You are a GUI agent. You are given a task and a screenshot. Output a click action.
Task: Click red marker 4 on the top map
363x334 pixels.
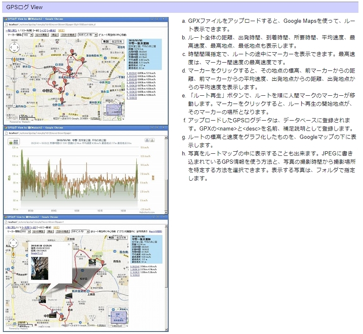tap(72, 52)
